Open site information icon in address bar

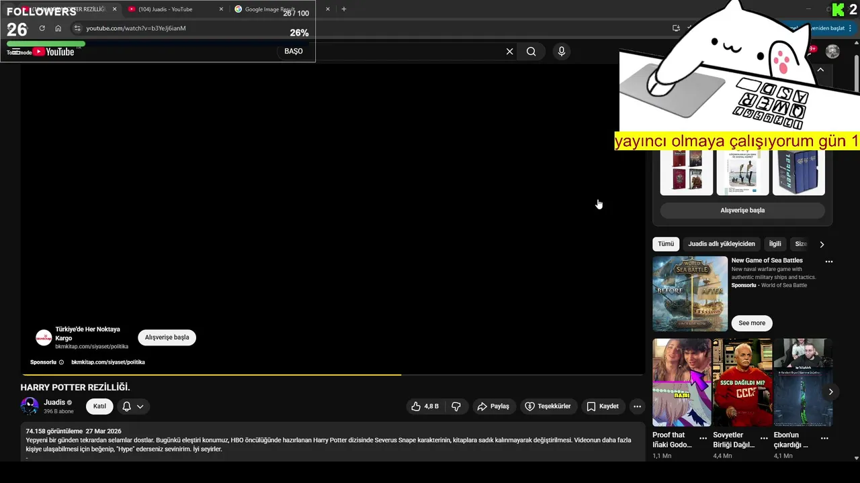77,28
